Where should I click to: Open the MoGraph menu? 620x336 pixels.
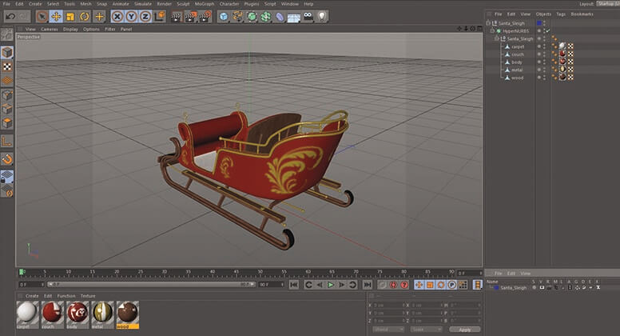click(203, 4)
